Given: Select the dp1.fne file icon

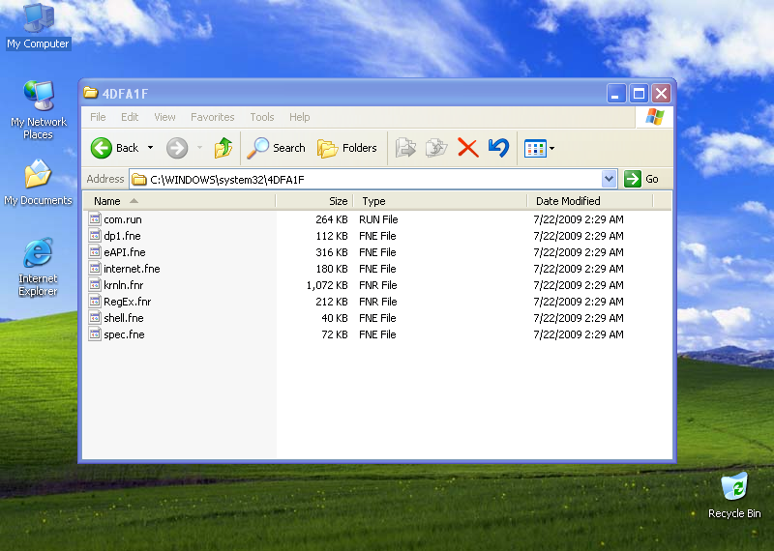Looking at the screenshot, I should tap(95, 235).
